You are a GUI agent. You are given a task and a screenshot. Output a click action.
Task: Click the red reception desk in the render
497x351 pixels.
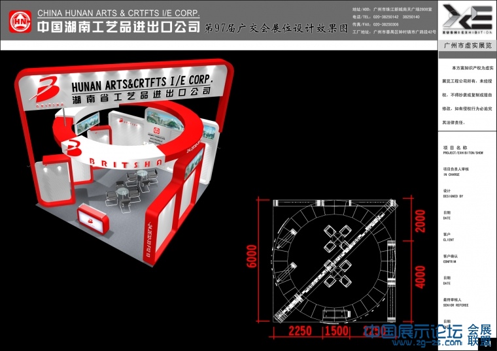point(93,218)
